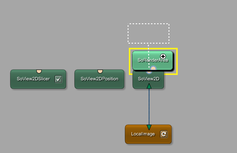Click the reload icon on LocalImage
The image size is (237, 153).
point(164,134)
